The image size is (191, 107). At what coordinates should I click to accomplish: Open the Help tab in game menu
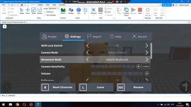coord(115,37)
